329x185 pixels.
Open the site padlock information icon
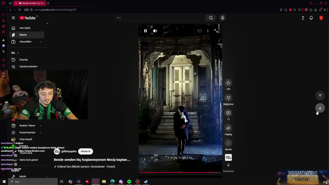point(31,10)
